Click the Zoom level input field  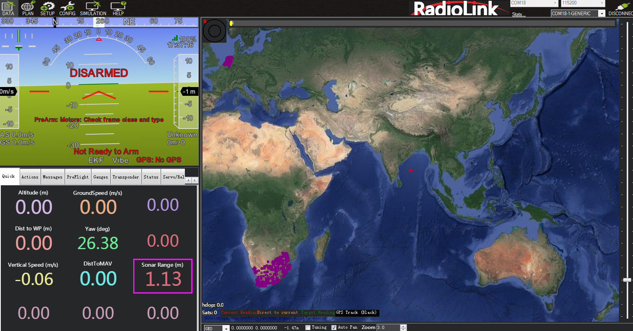click(x=388, y=327)
